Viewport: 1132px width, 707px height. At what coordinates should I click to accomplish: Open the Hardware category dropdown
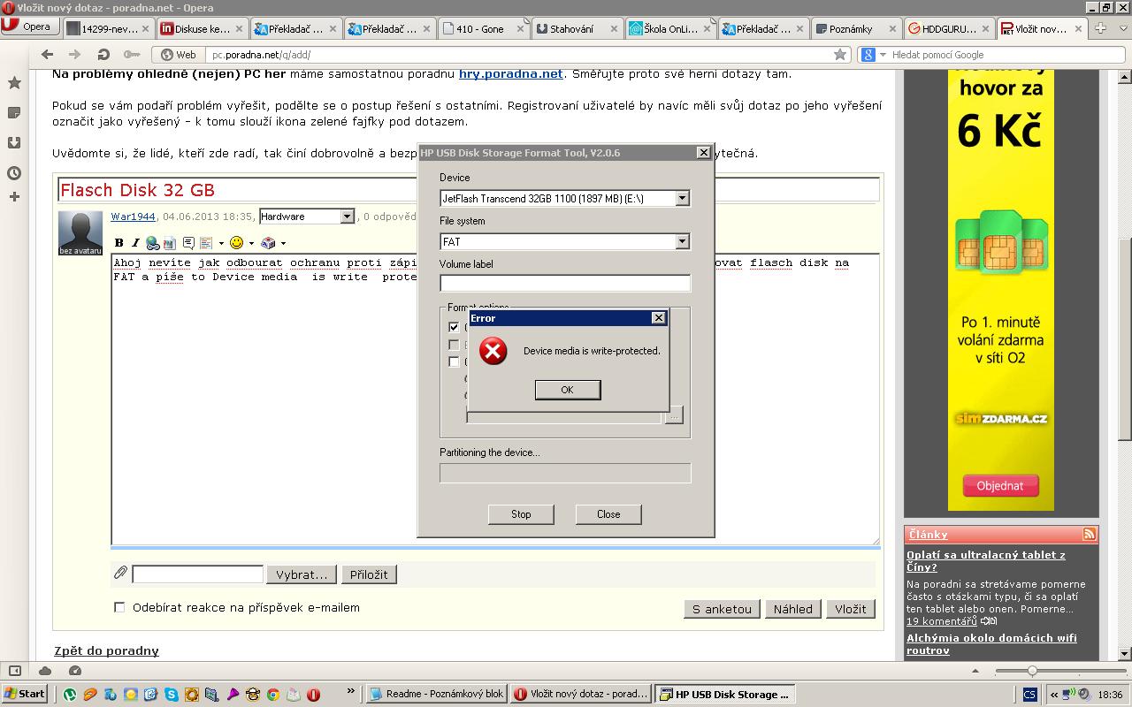coord(307,217)
